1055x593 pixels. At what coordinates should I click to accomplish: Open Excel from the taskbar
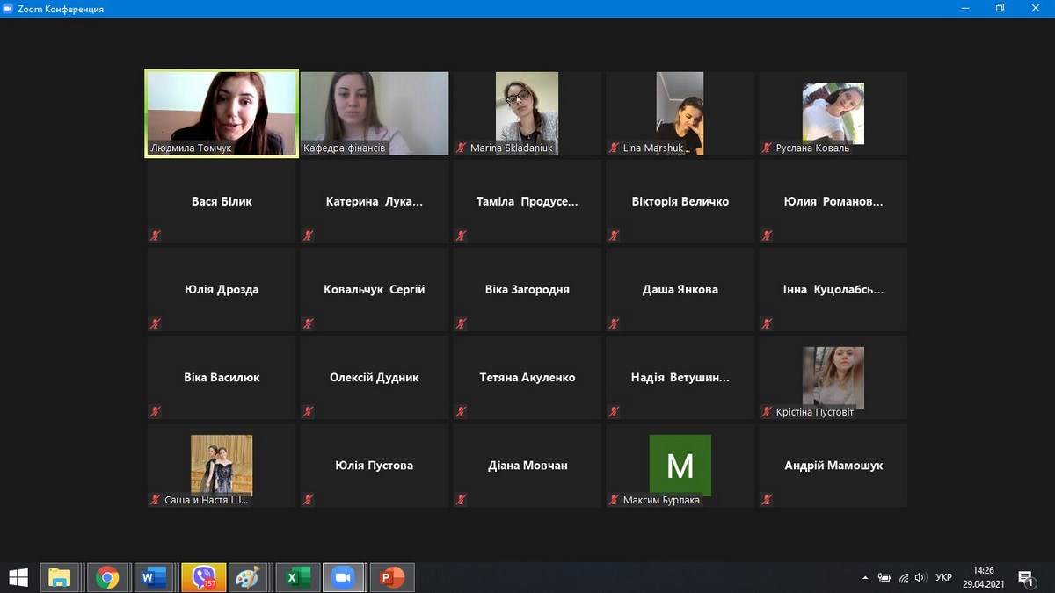point(296,577)
